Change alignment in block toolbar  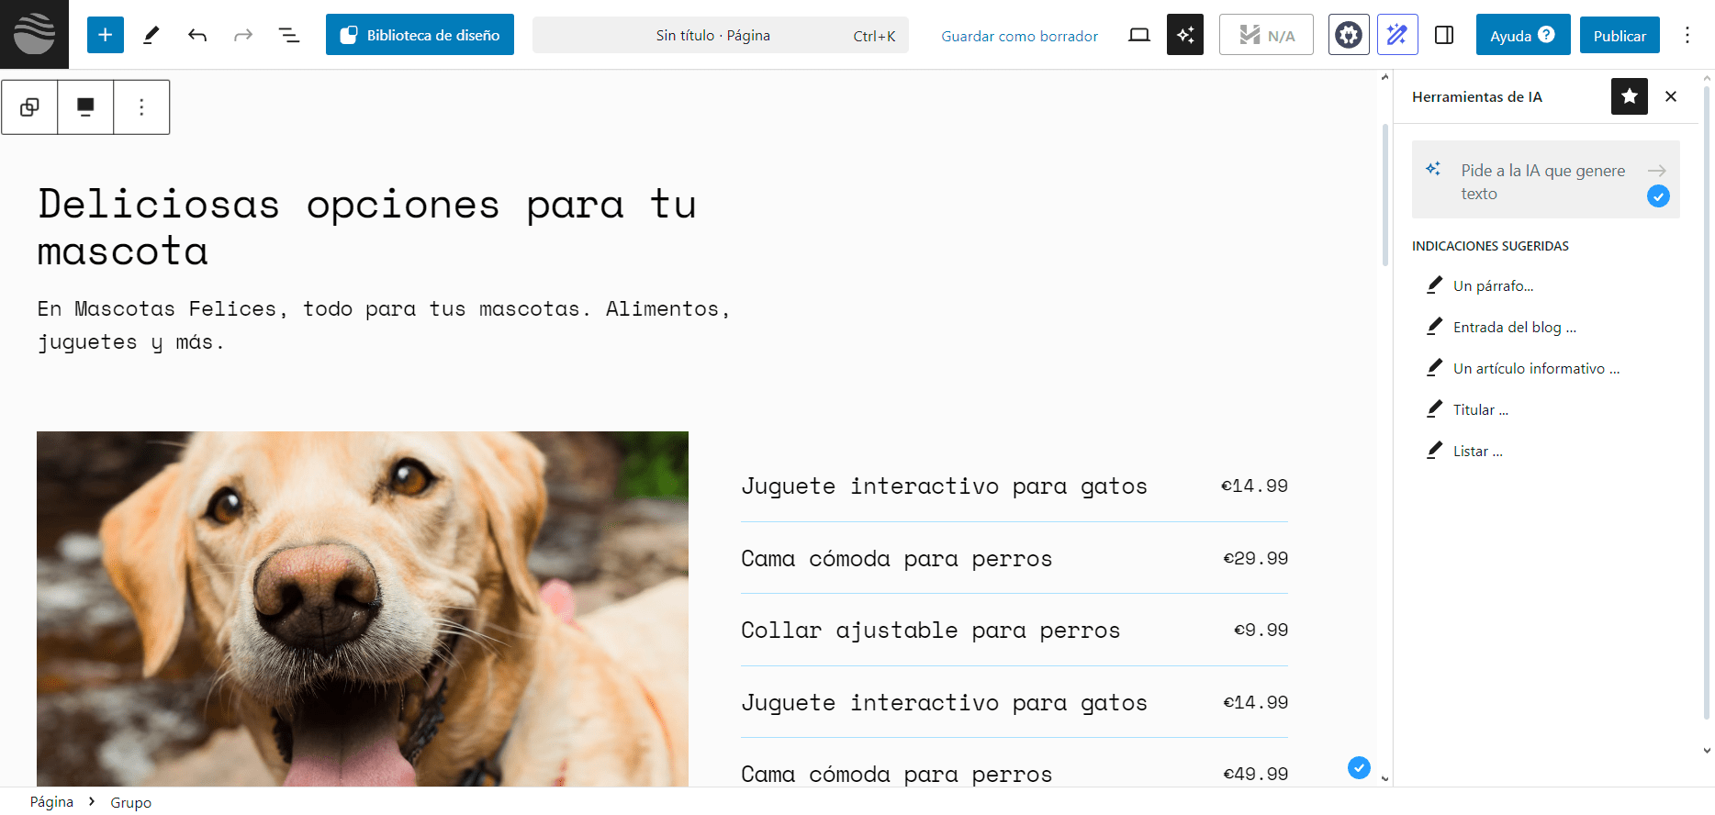point(85,107)
